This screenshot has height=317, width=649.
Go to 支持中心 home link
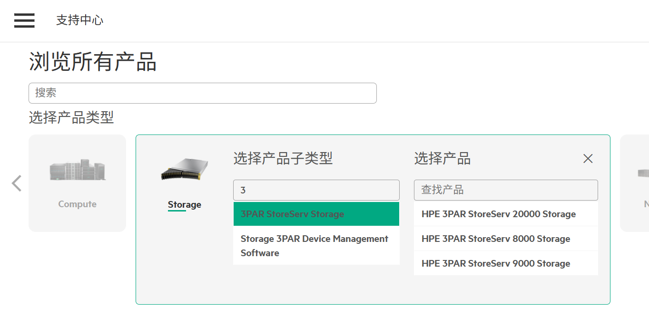point(79,20)
